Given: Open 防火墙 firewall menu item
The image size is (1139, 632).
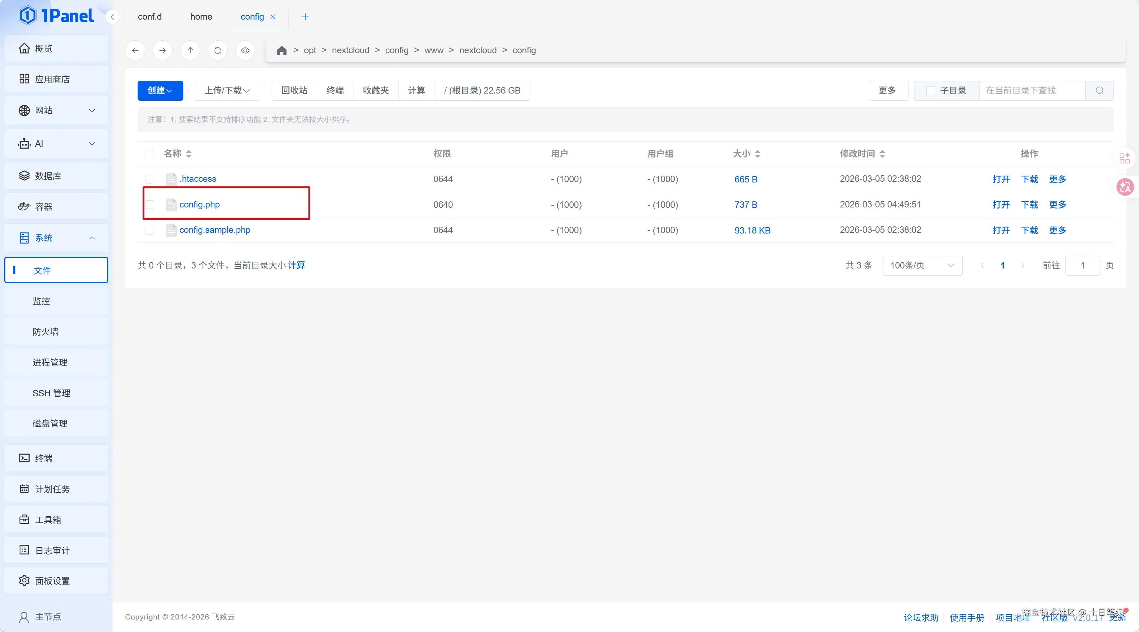Looking at the screenshot, I should coord(45,332).
